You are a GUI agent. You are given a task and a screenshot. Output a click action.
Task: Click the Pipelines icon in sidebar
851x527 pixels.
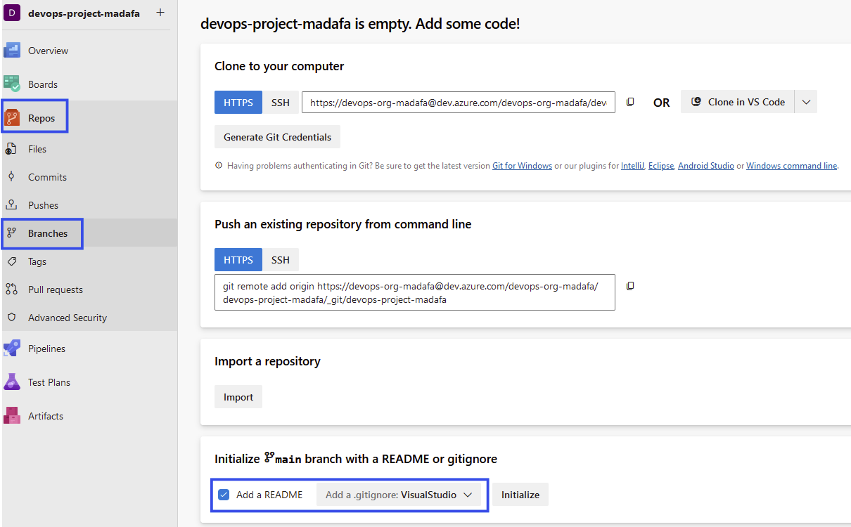12,349
